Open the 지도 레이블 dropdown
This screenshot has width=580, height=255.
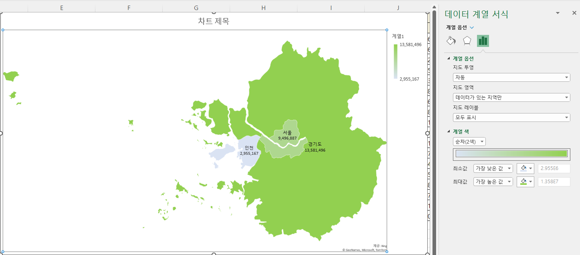(511, 117)
